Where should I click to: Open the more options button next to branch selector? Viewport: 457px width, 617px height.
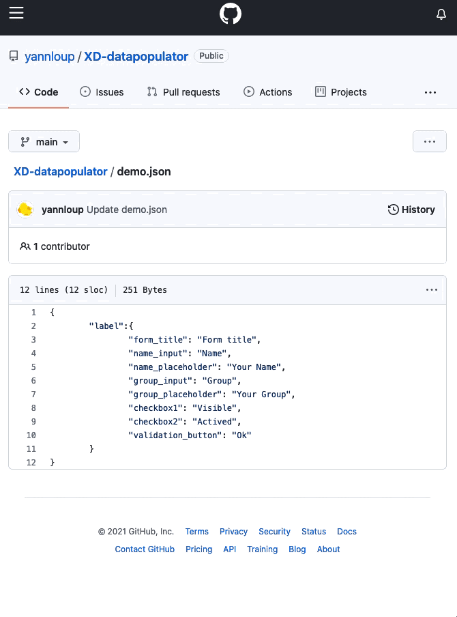(430, 142)
